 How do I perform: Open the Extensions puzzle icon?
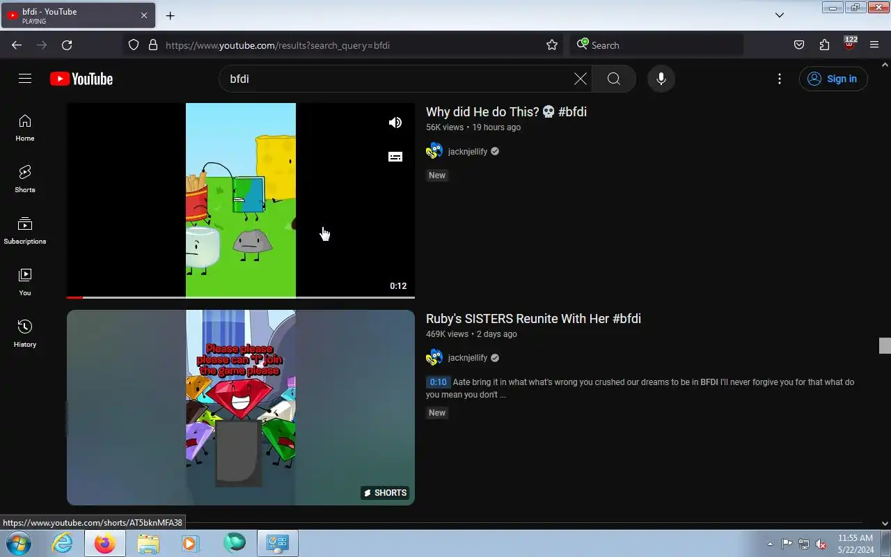[824, 45]
